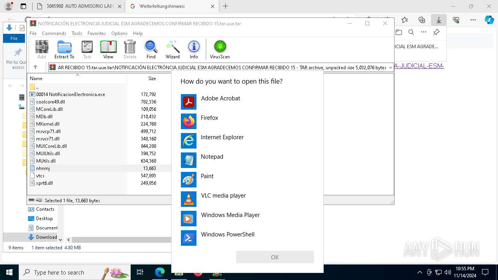
Task: Open Edge tab actions menu
Action: coord(23,6)
